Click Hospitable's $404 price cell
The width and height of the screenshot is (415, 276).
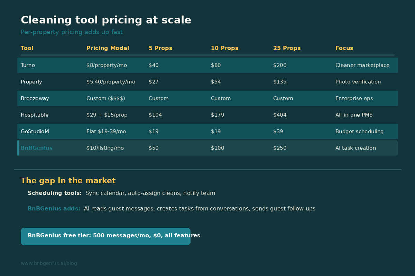tap(280, 115)
